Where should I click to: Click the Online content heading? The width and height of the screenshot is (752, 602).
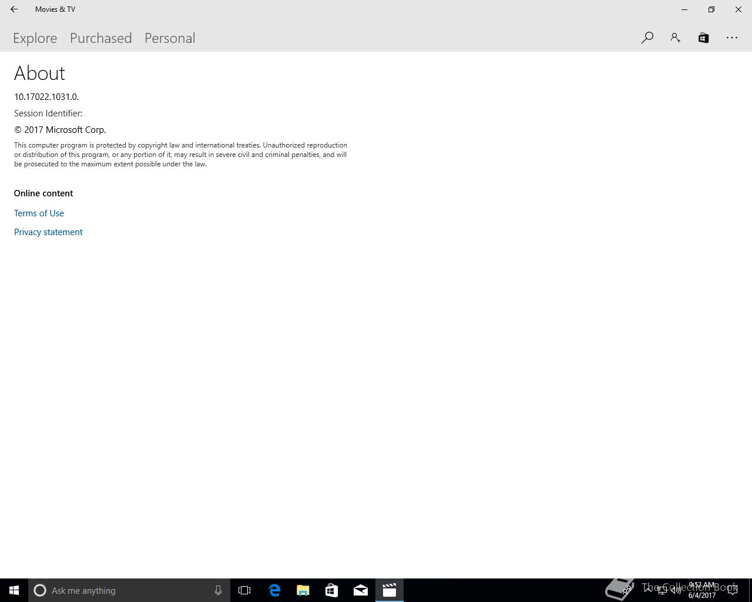point(43,193)
